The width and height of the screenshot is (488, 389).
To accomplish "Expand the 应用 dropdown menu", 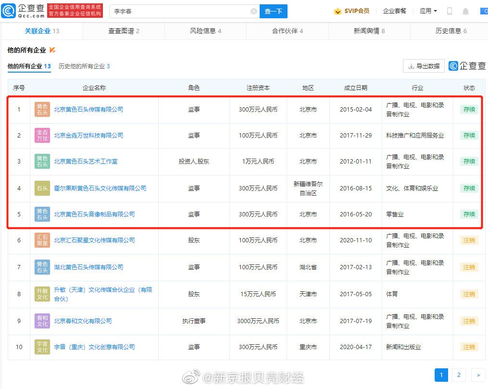I will pos(428,11).
